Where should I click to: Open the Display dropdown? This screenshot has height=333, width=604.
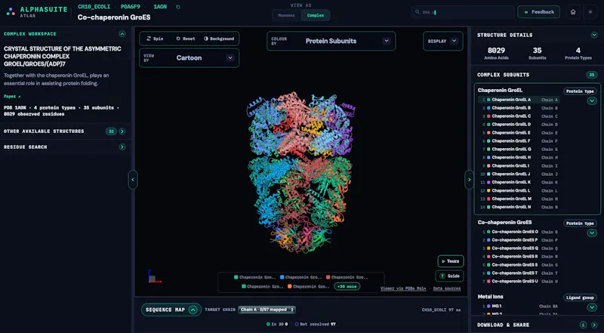[442, 41]
